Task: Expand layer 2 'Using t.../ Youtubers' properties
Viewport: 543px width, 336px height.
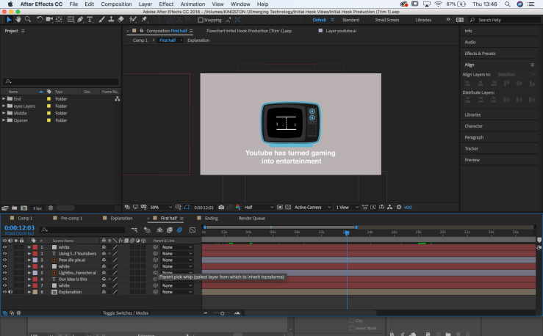Action: pyautogui.click(x=29, y=254)
